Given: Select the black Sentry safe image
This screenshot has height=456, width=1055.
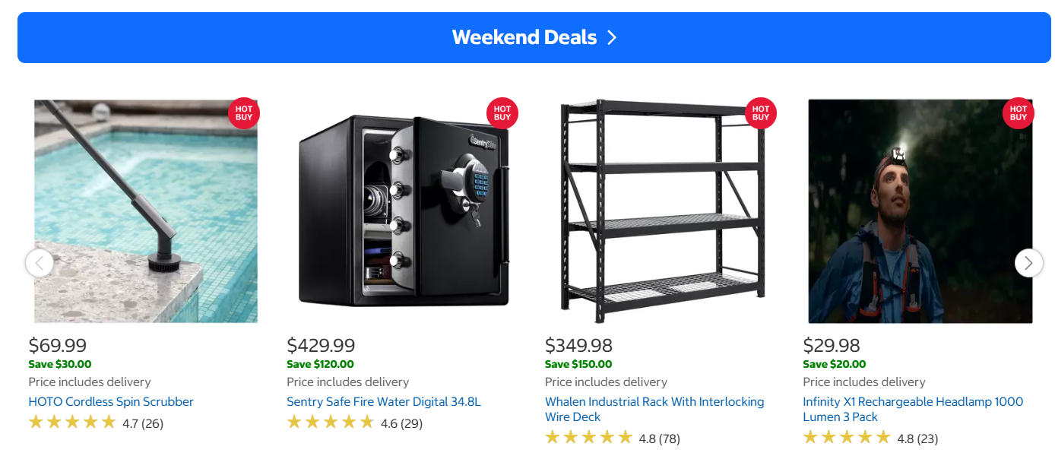Looking at the screenshot, I should point(403,213).
